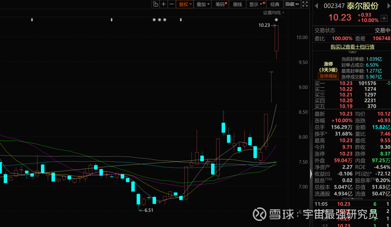391x227 pixels.
Task: Click the 10.23 high price label on chart
Action: (x=264, y=25)
